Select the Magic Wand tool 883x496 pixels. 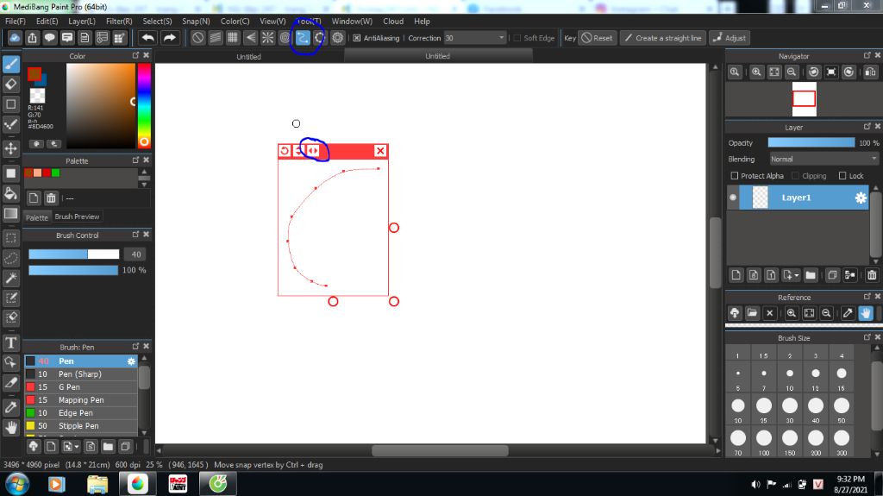(10, 278)
